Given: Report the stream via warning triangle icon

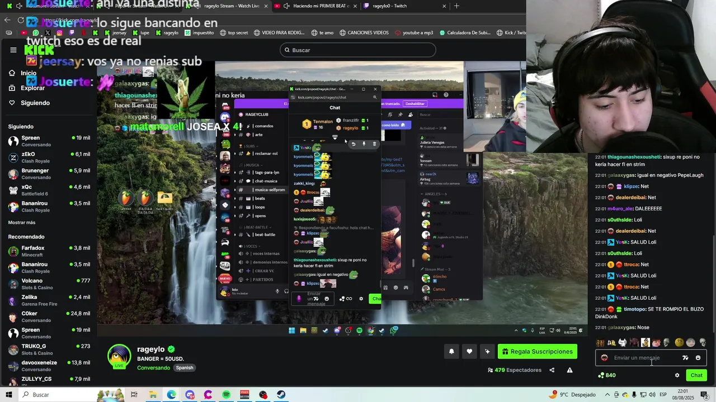Looking at the screenshot, I should (569, 370).
